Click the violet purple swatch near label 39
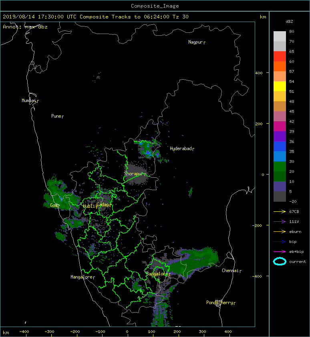310x337 pixels. [280, 136]
